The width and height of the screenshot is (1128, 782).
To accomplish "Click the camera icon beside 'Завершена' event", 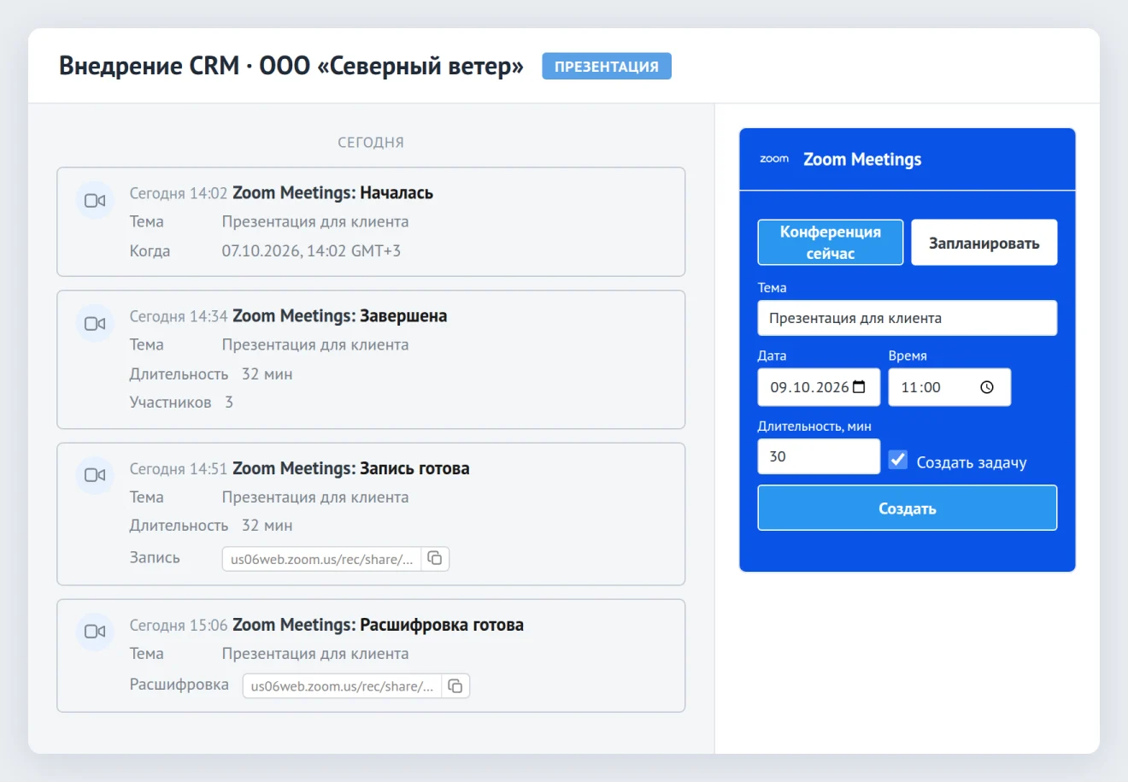I will click(95, 324).
